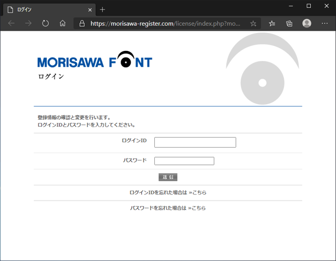The image size is (336, 261).
Task: Maximize the browser window
Action: [x=309, y=6]
